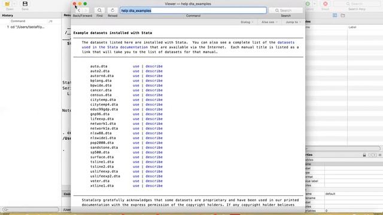
Task: Click the Viewer command field with help dta_examples
Action: point(193,11)
